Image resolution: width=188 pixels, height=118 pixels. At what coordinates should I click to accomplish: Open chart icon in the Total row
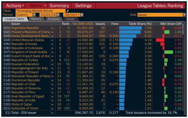[x=53, y=113]
